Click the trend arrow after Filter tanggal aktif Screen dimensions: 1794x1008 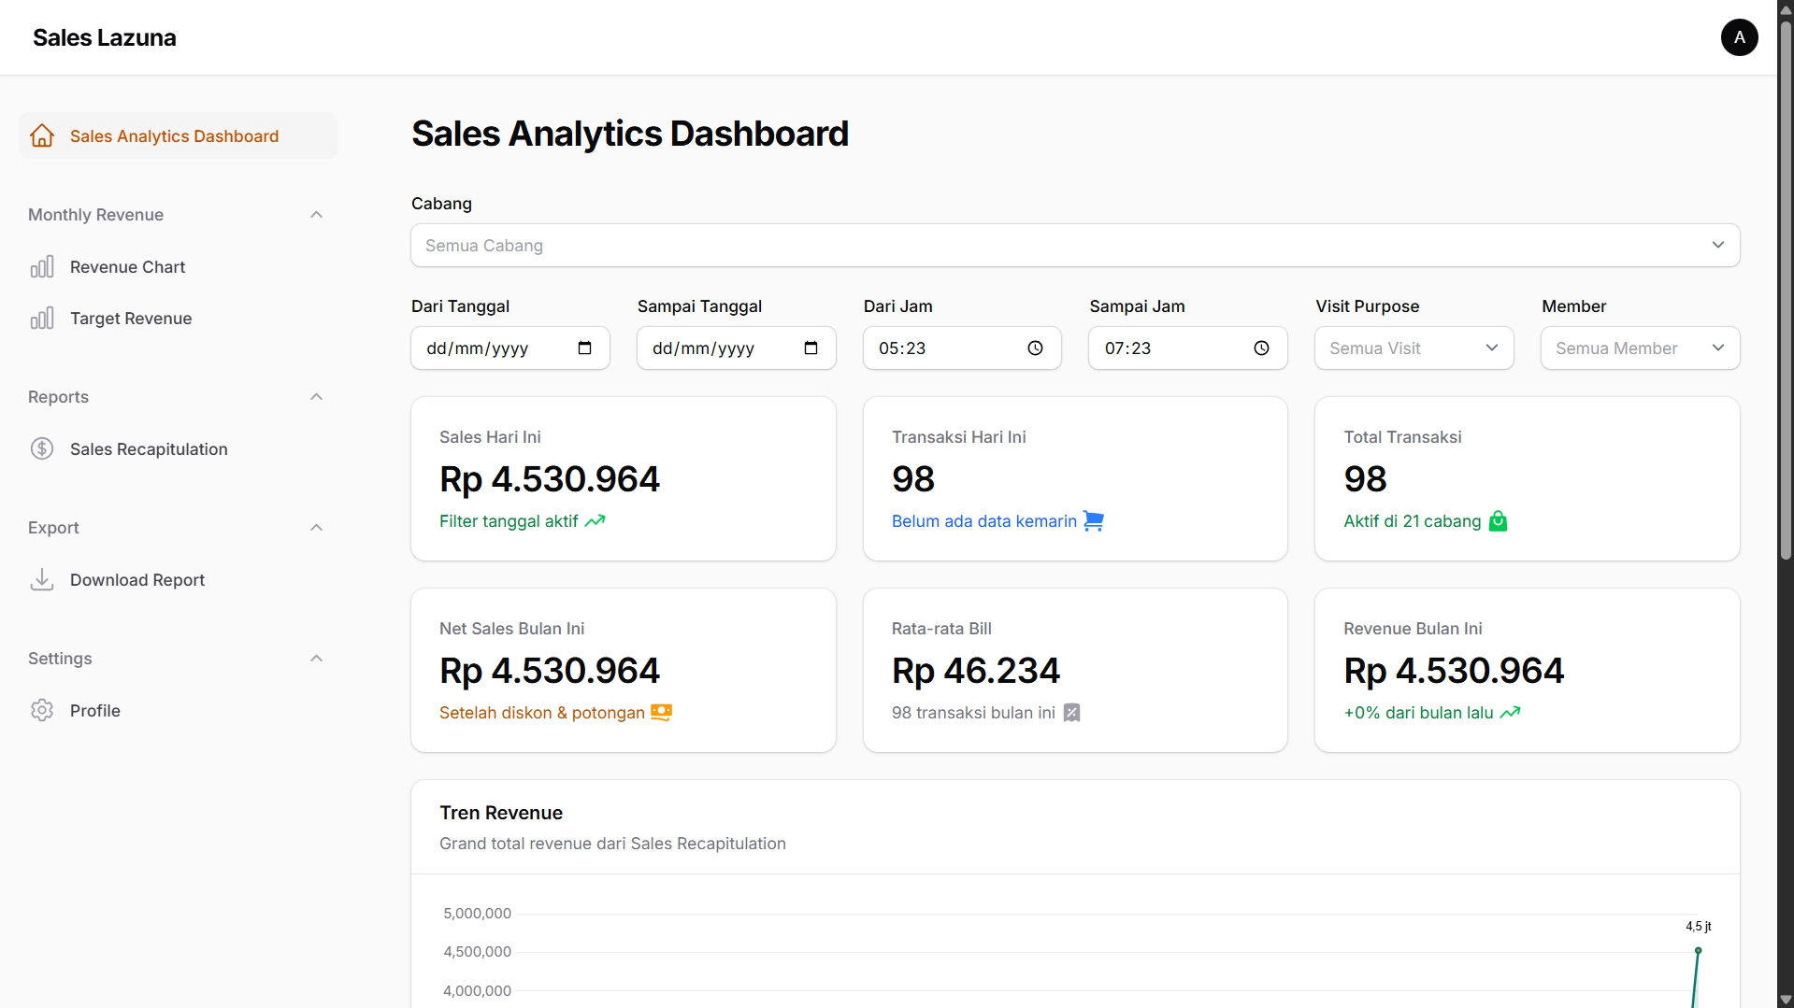pos(596,521)
